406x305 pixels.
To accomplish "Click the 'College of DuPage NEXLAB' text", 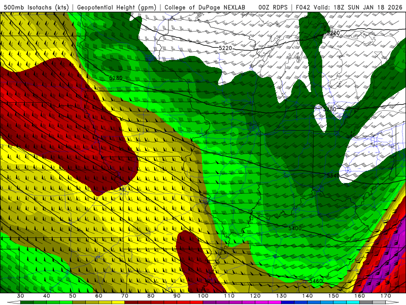I will (x=205, y=7).
